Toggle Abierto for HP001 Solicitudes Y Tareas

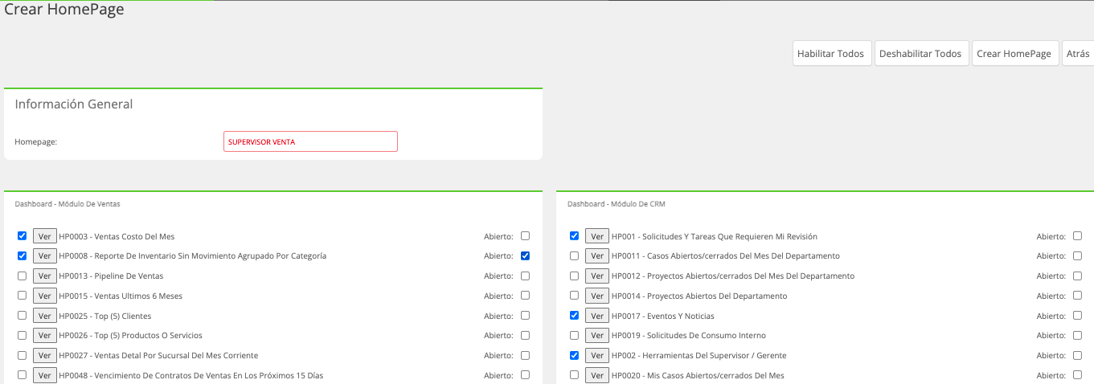pos(1077,236)
